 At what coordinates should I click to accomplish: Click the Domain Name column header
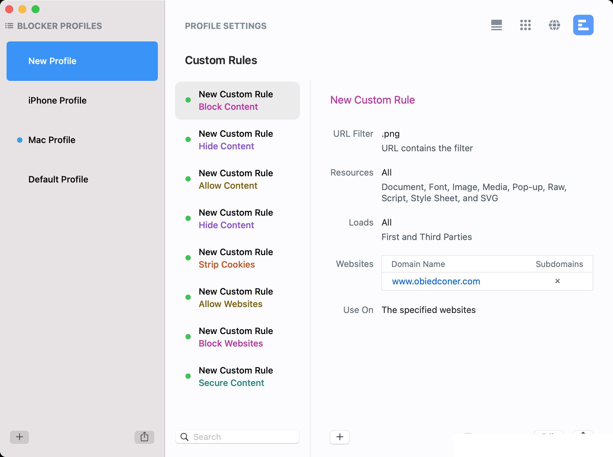tap(418, 264)
